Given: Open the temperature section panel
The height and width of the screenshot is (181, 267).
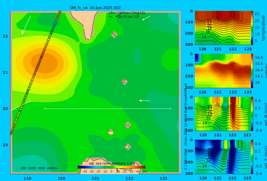Looking at the screenshot, I should [x=223, y=28].
